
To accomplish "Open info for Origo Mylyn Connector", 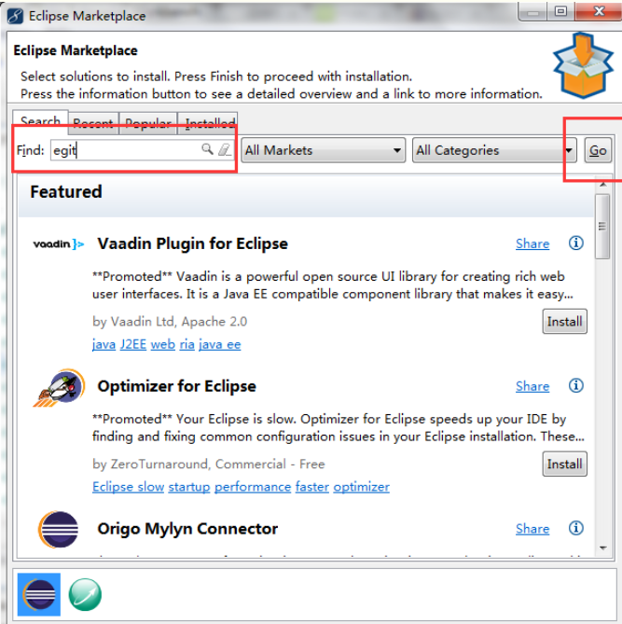I will (575, 528).
